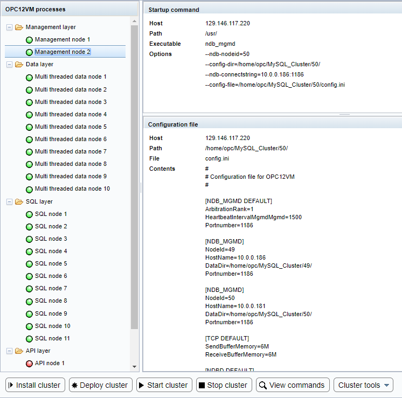Collapse the Data layer tree branch
Screen dimensions: 402x398
(x=9, y=64)
